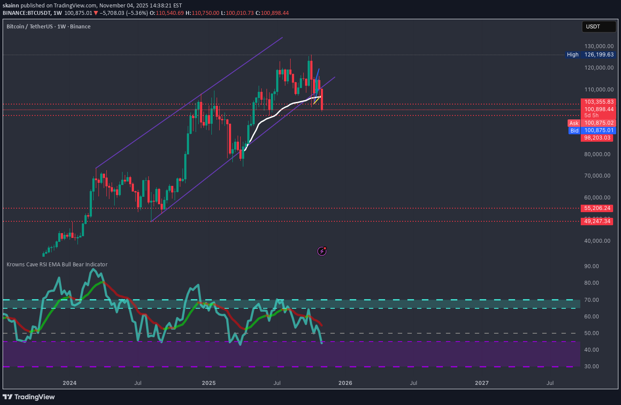
Task: Open the Bitcoin / TetherUS symbol title
Action: coord(48,27)
